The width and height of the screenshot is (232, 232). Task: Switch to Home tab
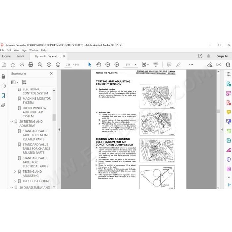[6, 56]
